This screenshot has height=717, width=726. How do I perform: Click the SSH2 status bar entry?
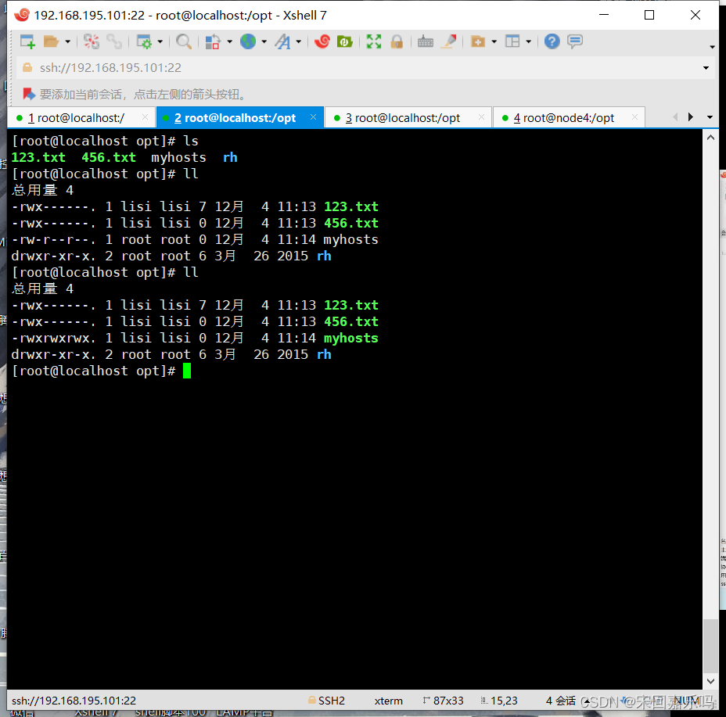pyautogui.click(x=327, y=701)
